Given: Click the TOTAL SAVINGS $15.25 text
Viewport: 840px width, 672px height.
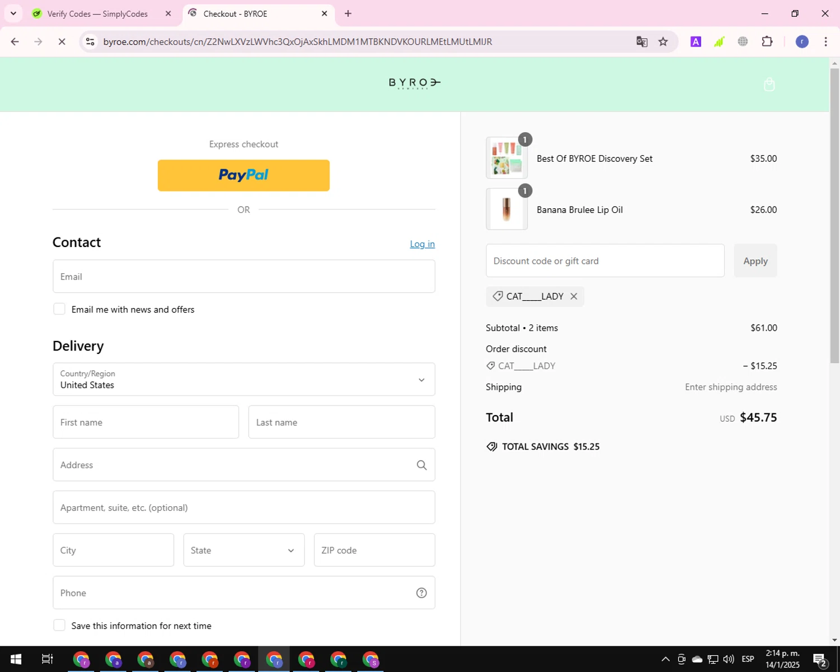Looking at the screenshot, I should coord(550,447).
